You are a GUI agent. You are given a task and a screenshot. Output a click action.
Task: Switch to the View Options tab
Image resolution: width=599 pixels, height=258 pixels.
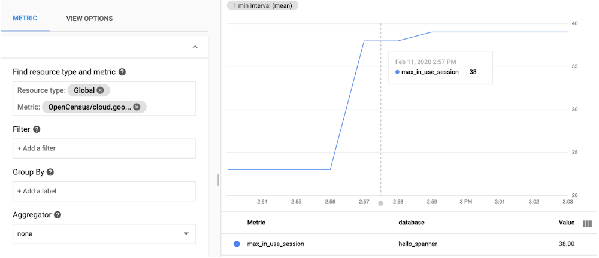[89, 19]
